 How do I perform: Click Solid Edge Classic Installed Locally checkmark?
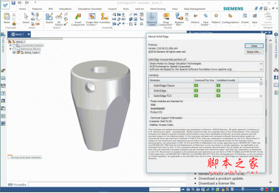pos(219,86)
